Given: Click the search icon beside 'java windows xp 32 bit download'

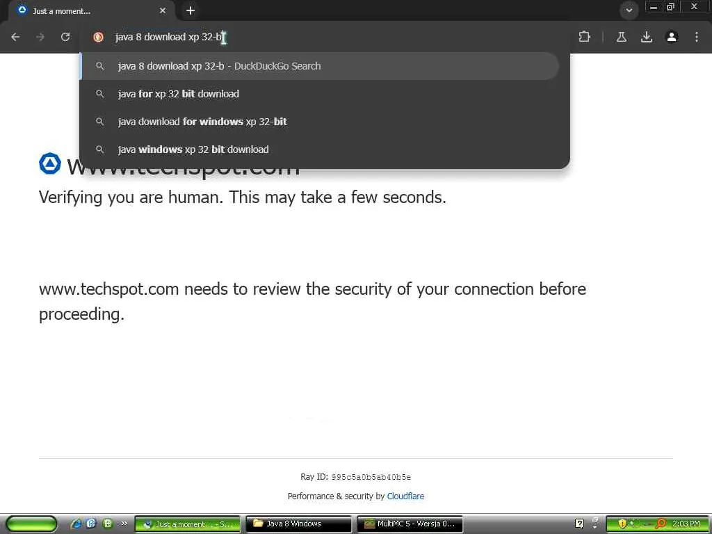Looking at the screenshot, I should 100,149.
